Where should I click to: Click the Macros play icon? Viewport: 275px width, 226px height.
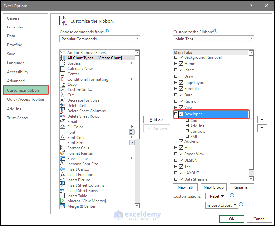pyautogui.click(x=62, y=201)
